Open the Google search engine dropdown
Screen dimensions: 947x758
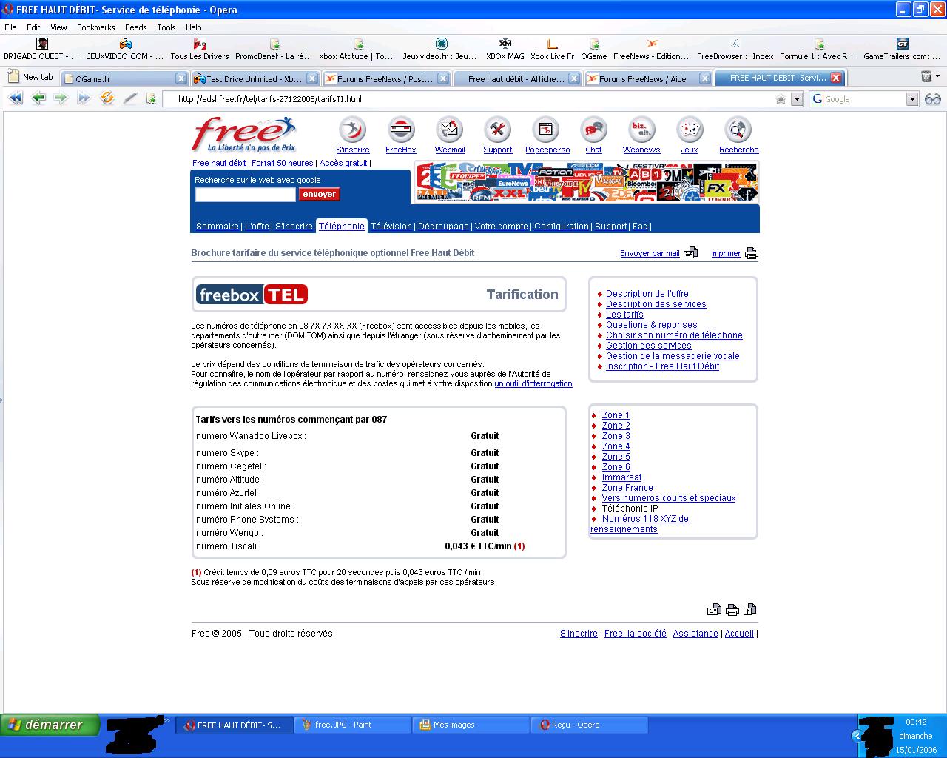click(x=912, y=99)
